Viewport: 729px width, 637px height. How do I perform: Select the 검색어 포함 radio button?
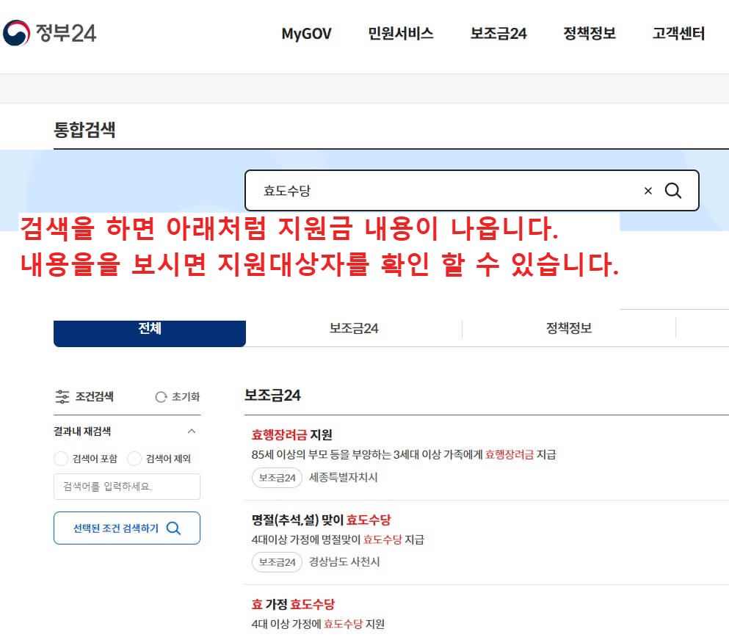click(61, 459)
